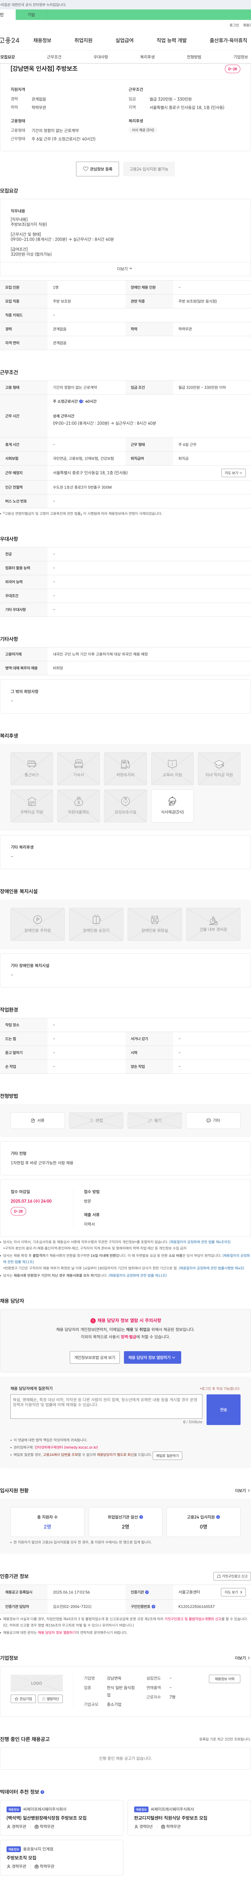
Task: Click the 취업알선기관 알선 info icon
Action: point(141,1517)
